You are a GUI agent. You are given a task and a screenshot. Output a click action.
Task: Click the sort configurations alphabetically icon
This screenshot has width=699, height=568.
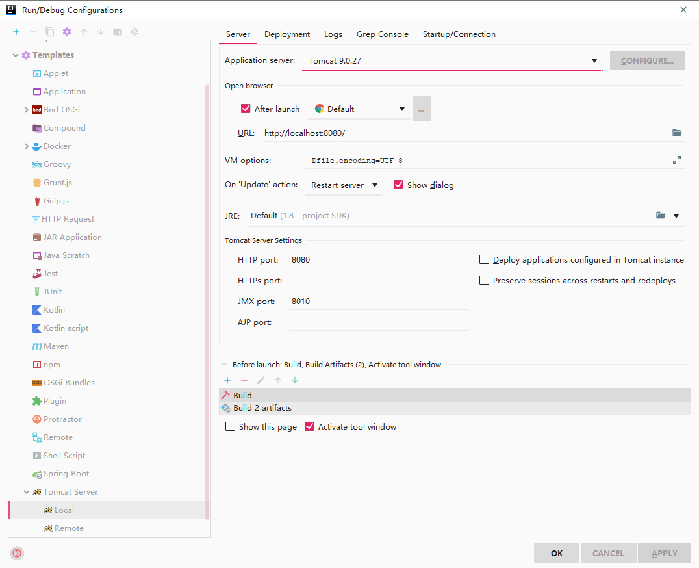pyautogui.click(x=134, y=32)
